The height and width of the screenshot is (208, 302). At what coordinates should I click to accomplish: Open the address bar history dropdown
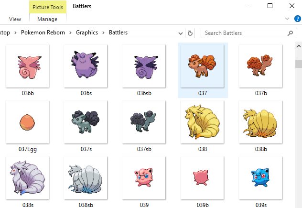[x=181, y=33]
